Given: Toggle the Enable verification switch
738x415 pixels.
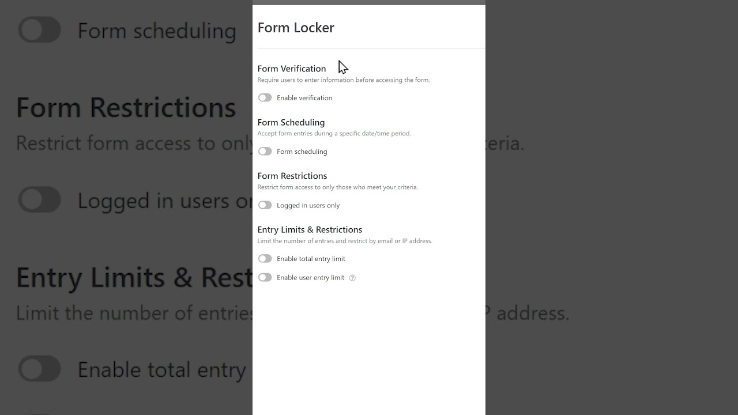Looking at the screenshot, I should tap(265, 98).
